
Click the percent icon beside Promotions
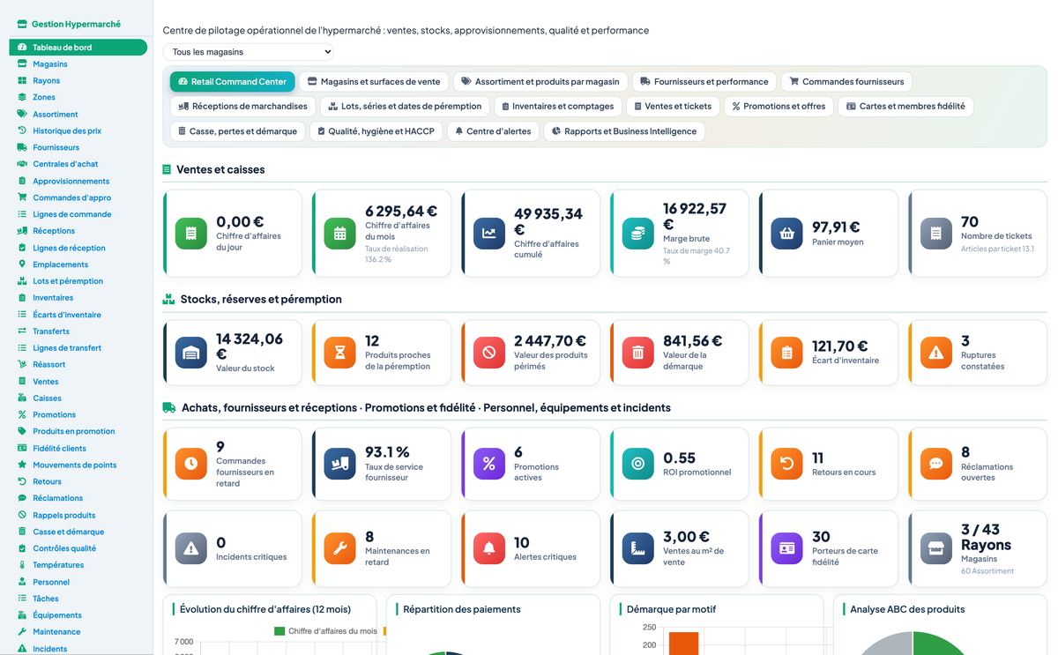click(22, 415)
